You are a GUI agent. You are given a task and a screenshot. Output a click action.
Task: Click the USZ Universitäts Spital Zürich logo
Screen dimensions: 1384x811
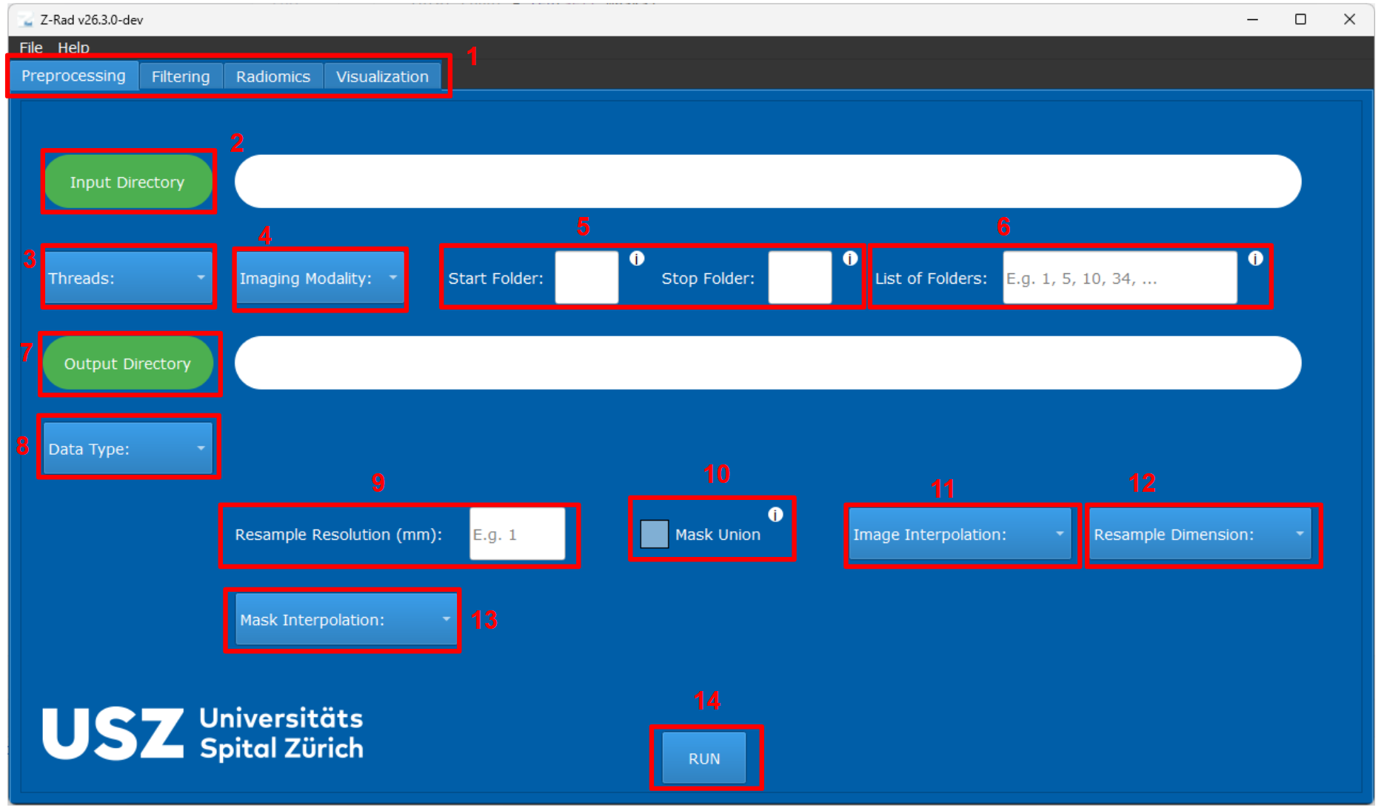click(203, 733)
